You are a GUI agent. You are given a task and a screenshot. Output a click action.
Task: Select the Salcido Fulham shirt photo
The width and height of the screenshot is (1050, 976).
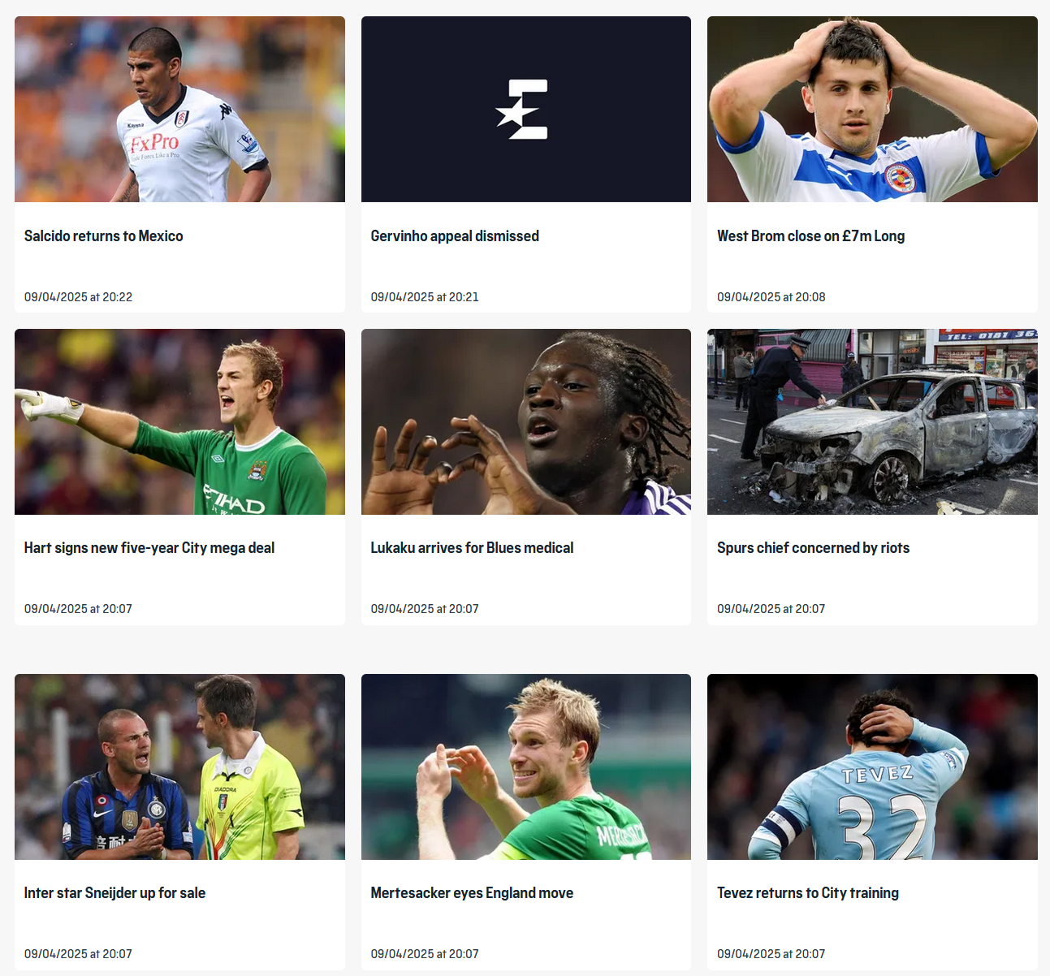(x=179, y=109)
